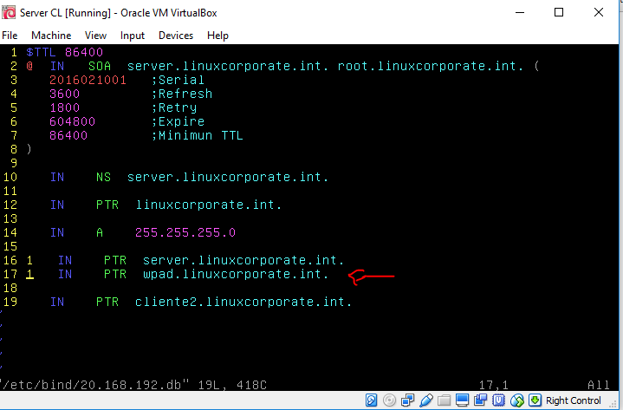
Task: Click the USB devices status icon
Action: [426, 400]
